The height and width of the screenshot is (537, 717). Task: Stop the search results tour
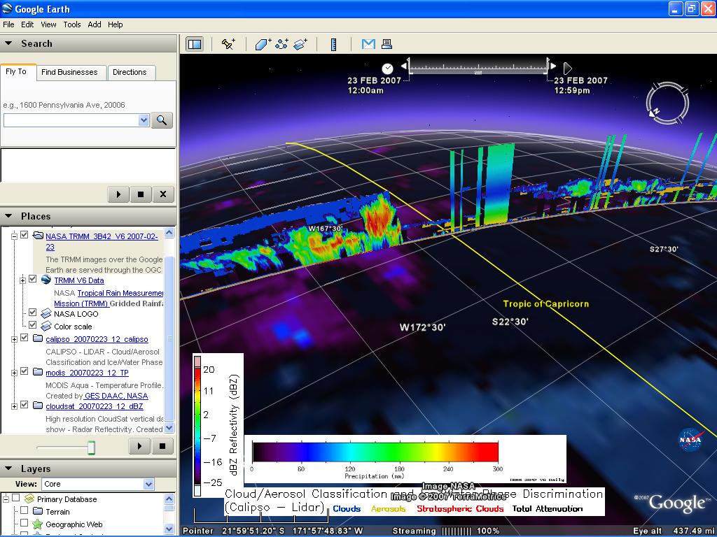pos(141,194)
